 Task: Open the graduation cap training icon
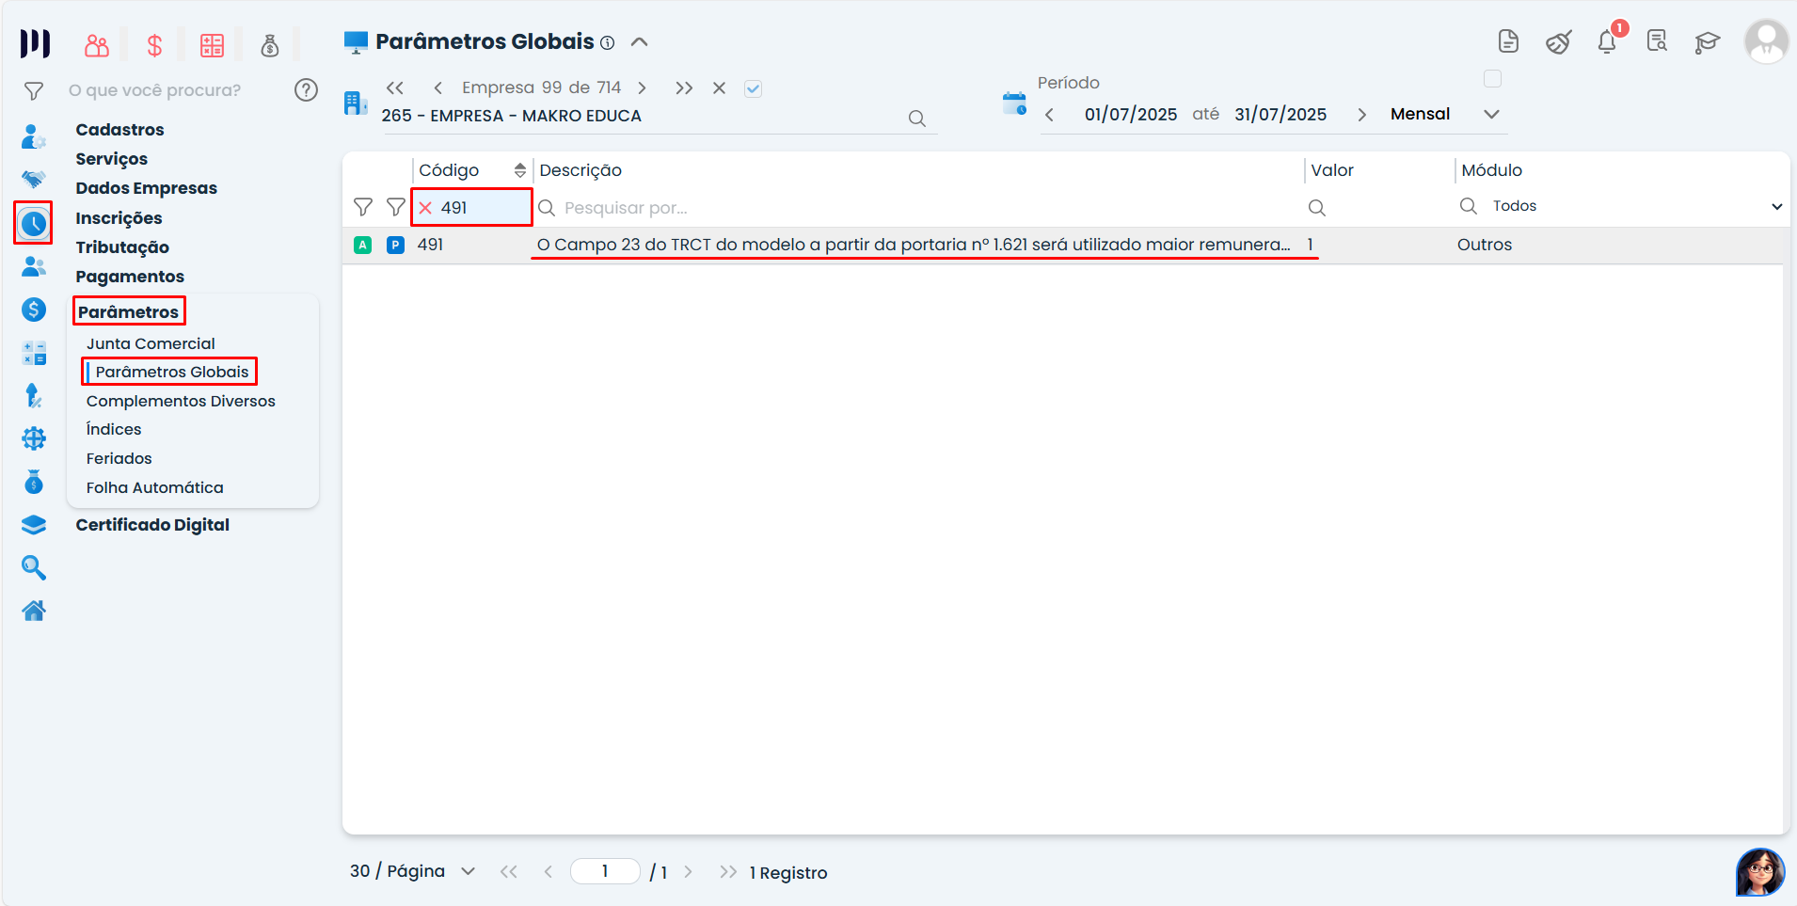tap(1707, 42)
